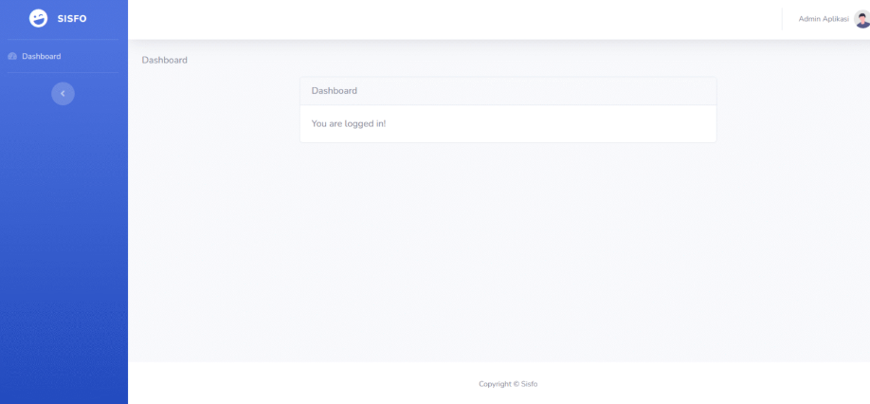870x404 pixels.
Task: Click the Dashboard card header
Action: coord(507,91)
